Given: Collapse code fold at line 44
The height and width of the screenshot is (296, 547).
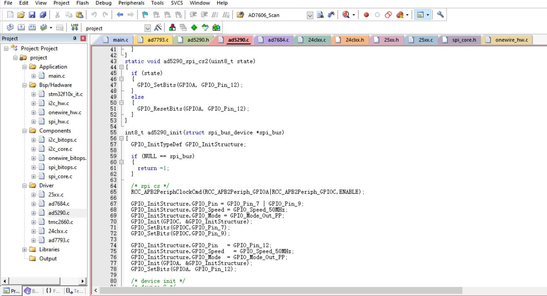Looking at the screenshot, I should tap(121, 67).
